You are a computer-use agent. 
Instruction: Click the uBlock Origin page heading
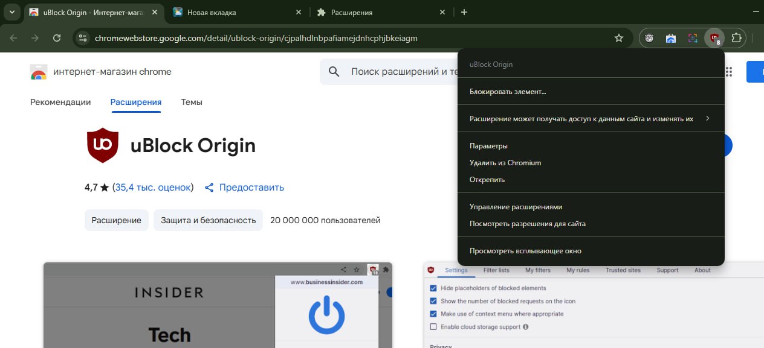pyautogui.click(x=193, y=145)
